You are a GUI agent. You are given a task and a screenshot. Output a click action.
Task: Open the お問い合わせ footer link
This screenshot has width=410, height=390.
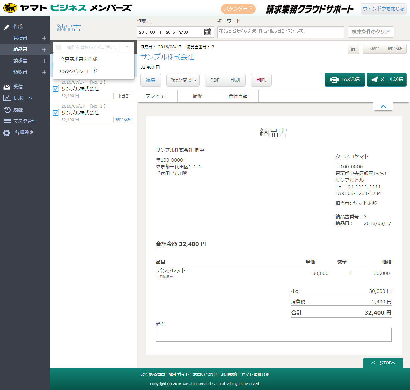pyautogui.click(x=205, y=375)
